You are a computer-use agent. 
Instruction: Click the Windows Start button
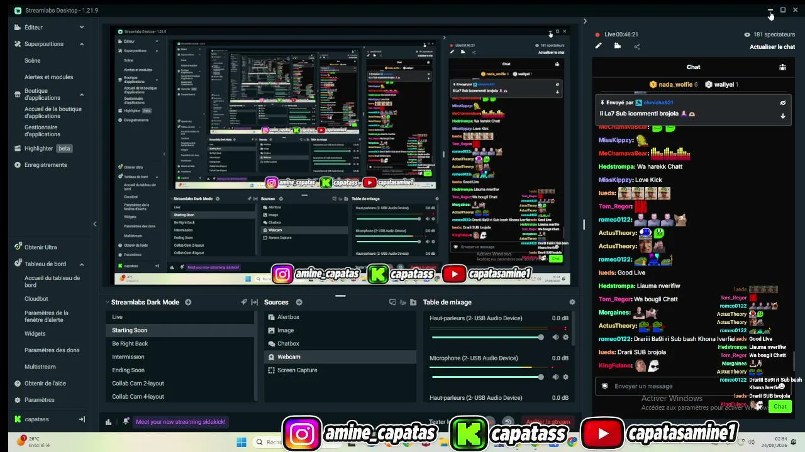[241, 442]
